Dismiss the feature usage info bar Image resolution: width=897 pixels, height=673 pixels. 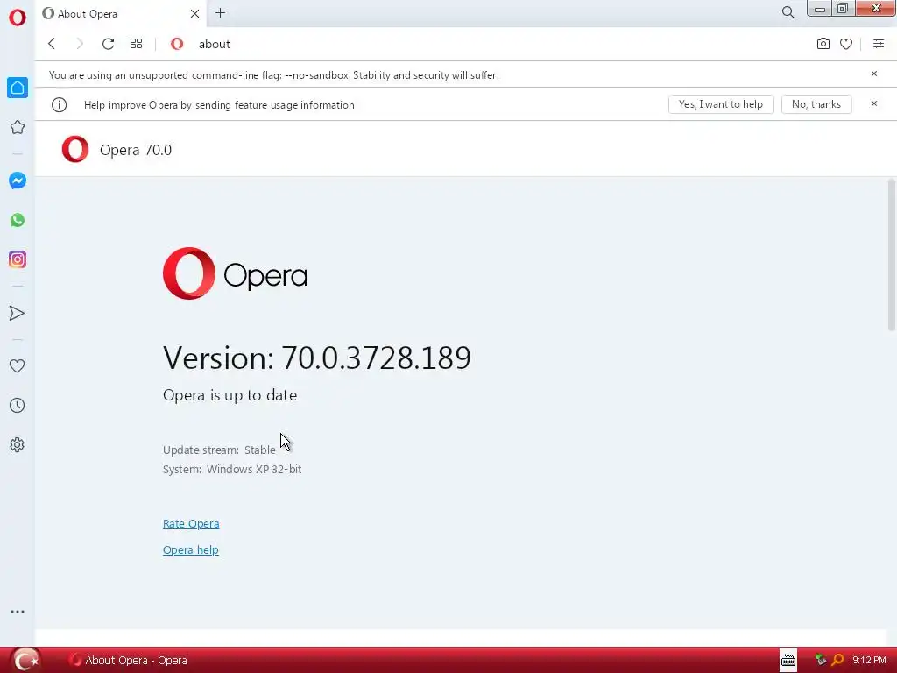(x=873, y=103)
